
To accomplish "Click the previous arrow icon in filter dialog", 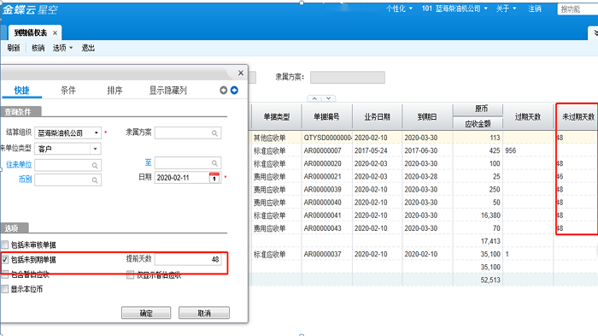I will [224, 90].
